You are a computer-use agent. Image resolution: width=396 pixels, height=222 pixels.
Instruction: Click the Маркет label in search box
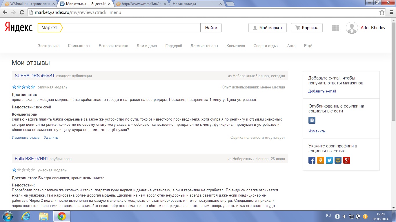coord(49,28)
